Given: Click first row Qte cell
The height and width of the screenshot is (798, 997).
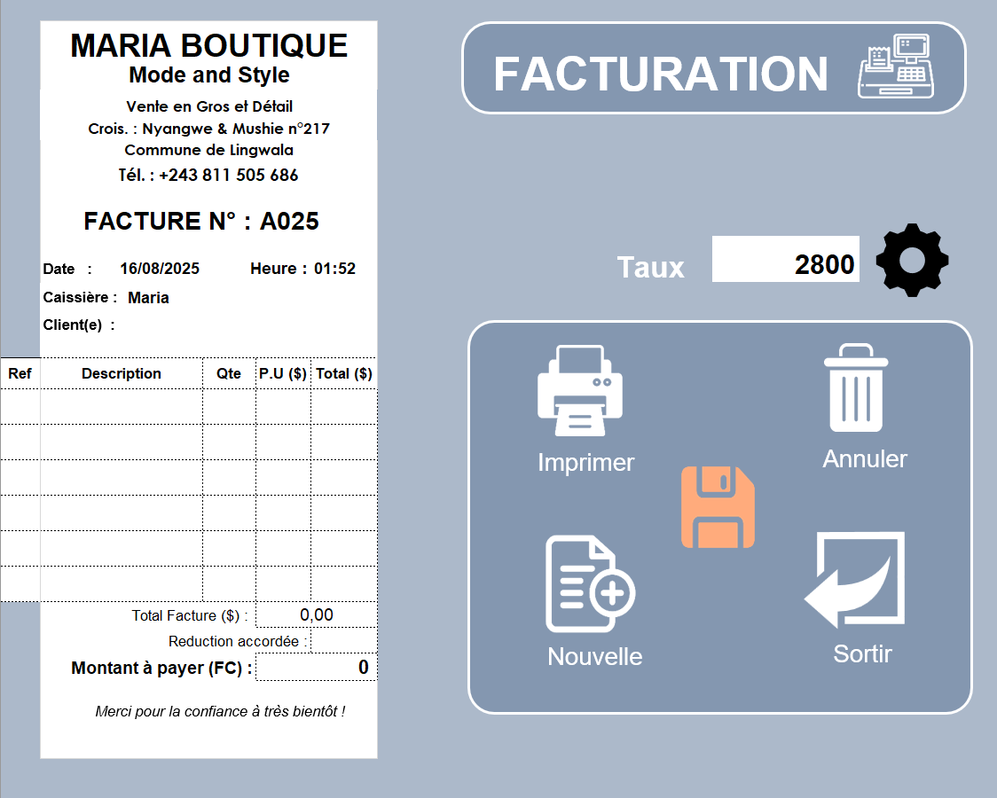Looking at the screenshot, I should pyautogui.click(x=229, y=407).
